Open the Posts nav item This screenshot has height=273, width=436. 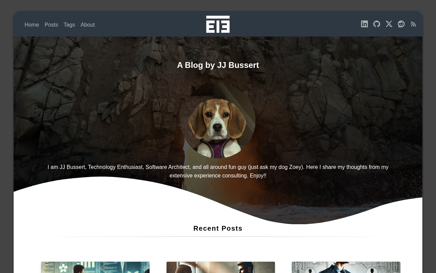click(x=51, y=25)
